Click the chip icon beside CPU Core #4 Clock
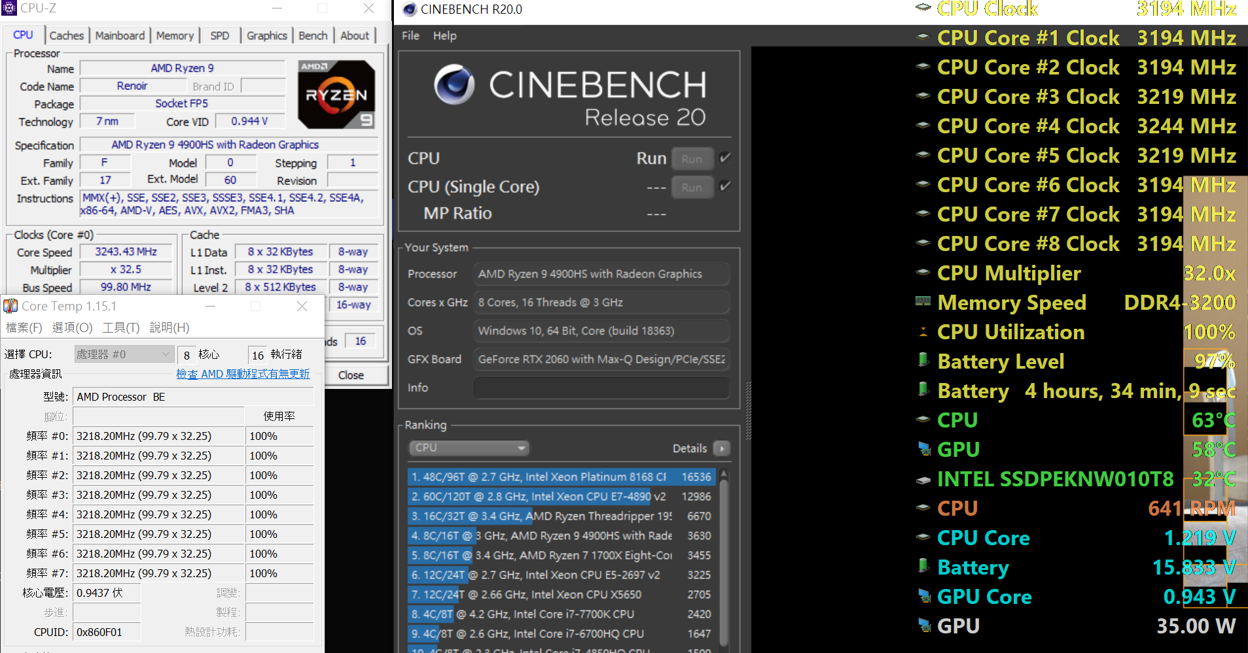The width and height of the screenshot is (1248, 653). pyautogui.click(x=923, y=126)
